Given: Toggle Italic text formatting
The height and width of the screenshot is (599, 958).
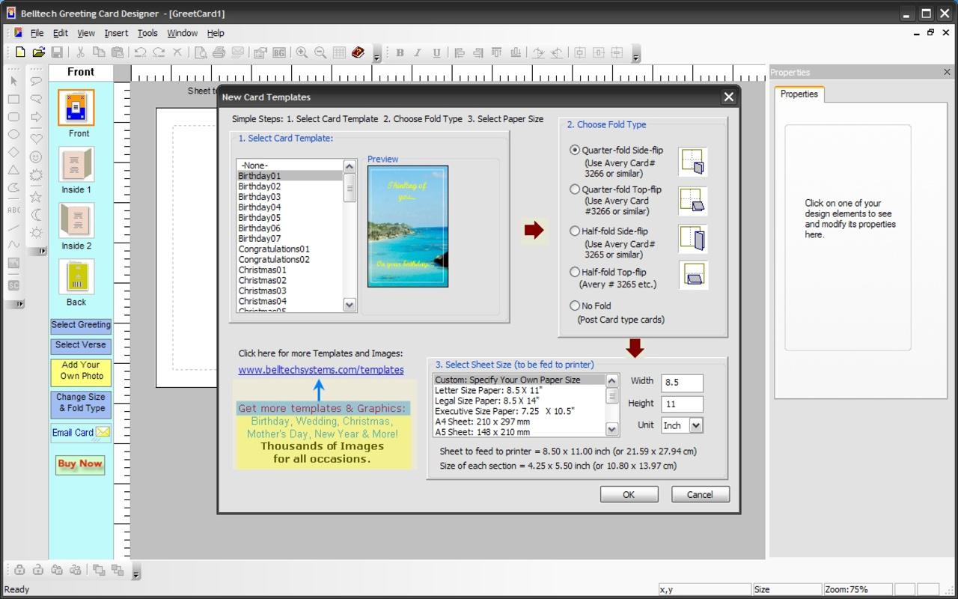Looking at the screenshot, I should 418,52.
